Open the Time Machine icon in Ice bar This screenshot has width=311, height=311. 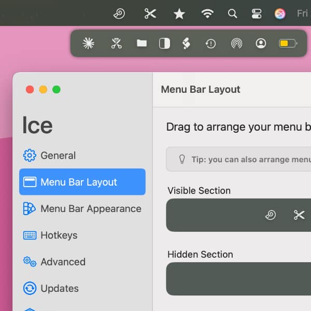[x=210, y=44]
